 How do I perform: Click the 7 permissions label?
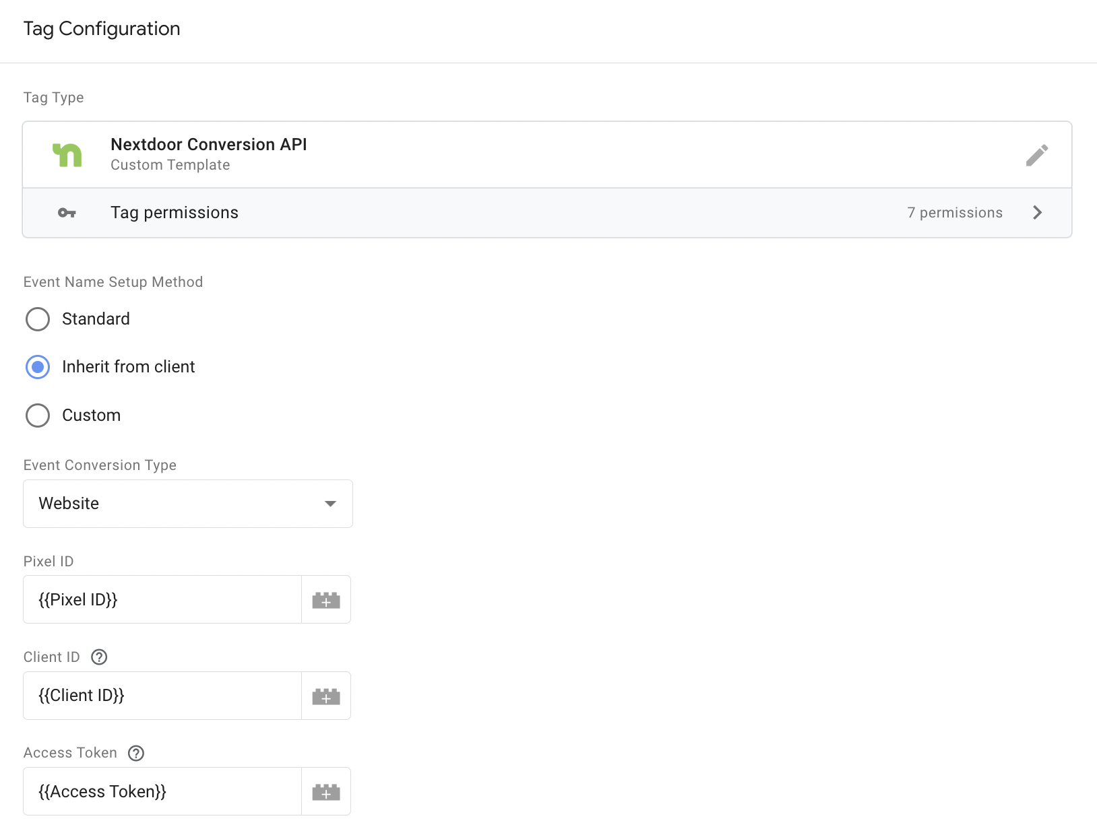[955, 212]
